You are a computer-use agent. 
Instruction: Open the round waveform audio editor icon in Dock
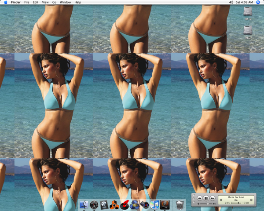(145, 205)
